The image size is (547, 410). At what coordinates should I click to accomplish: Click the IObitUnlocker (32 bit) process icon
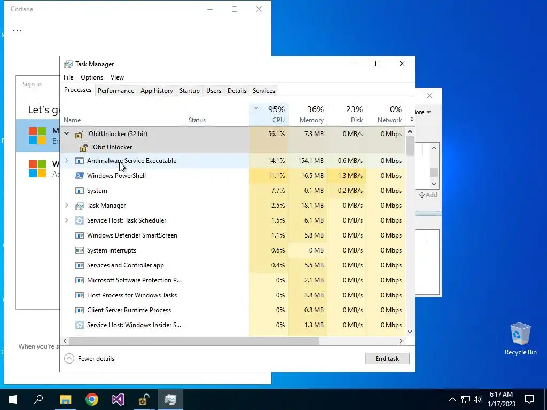point(80,134)
